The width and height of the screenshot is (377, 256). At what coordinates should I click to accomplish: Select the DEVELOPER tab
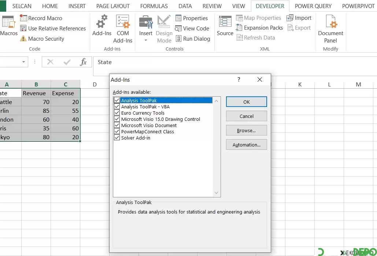270,6
